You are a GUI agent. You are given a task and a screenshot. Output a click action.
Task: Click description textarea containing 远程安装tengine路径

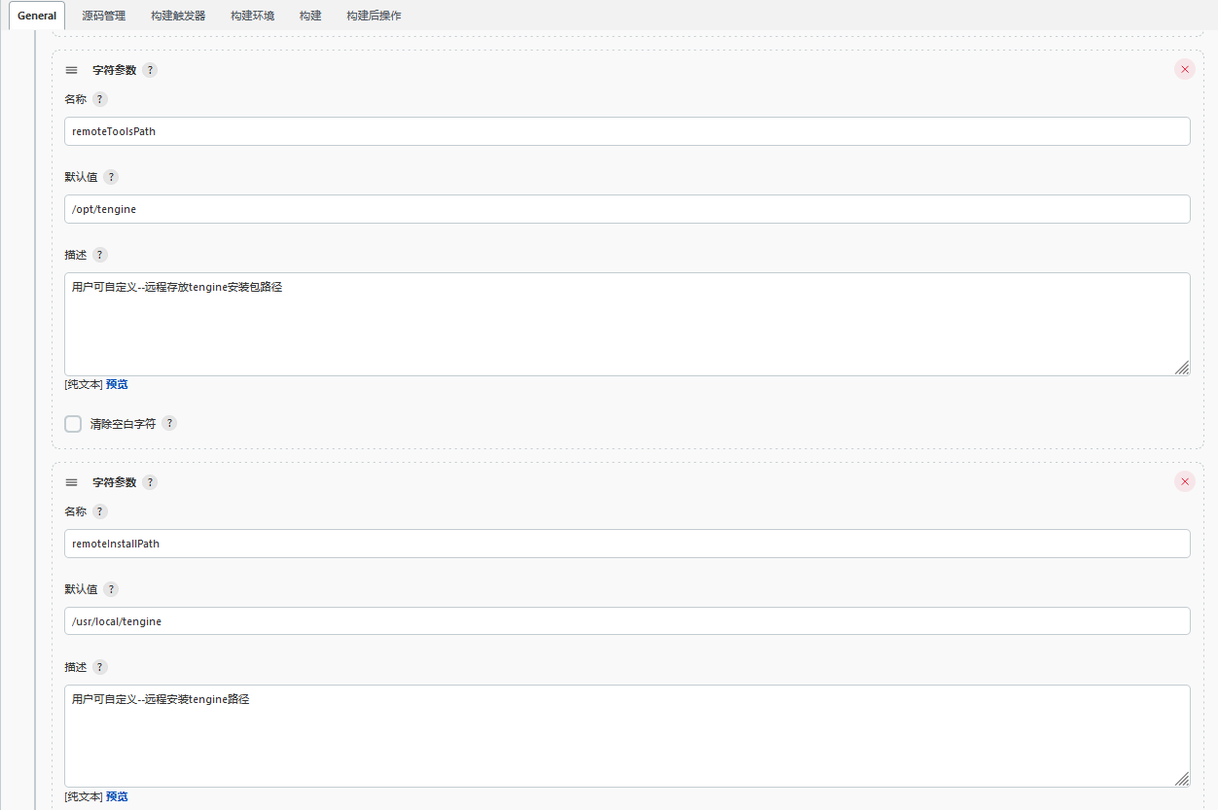(x=627, y=736)
